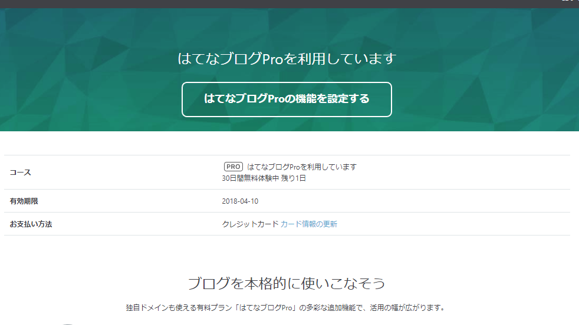The height and width of the screenshot is (325, 579).
Task: Click the course status text beside PRO badge
Action: pos(302,167)
